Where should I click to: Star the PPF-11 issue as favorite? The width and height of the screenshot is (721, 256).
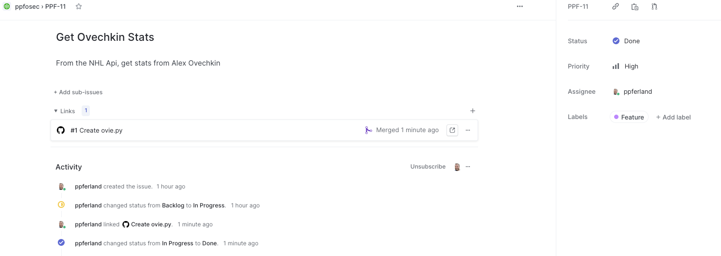click(79, 6)
